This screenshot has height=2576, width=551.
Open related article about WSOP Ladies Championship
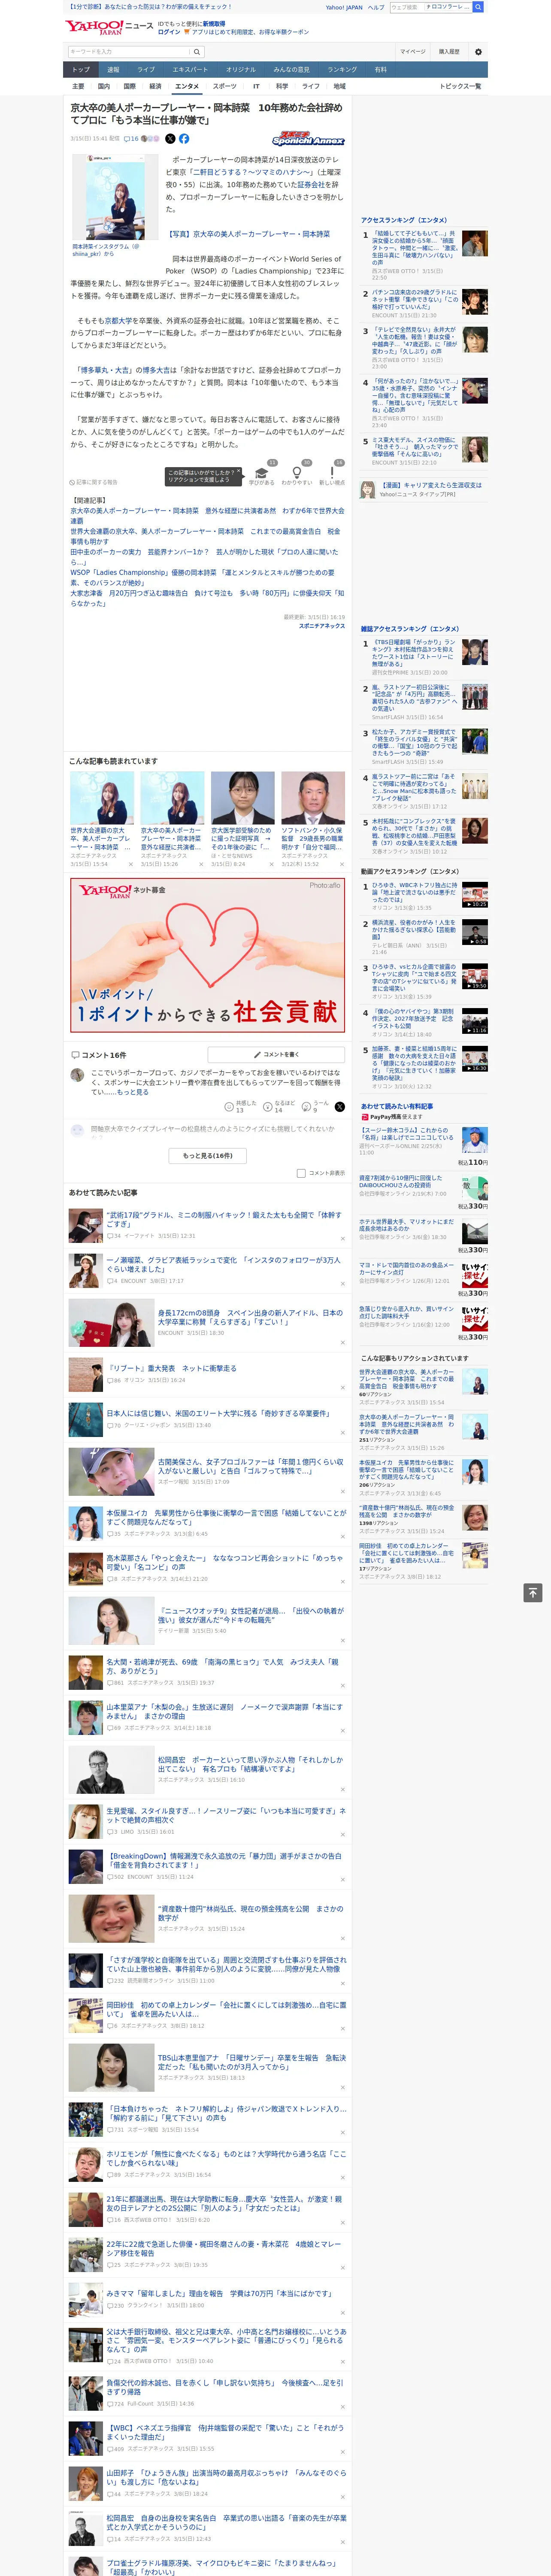tap(202, 577)
